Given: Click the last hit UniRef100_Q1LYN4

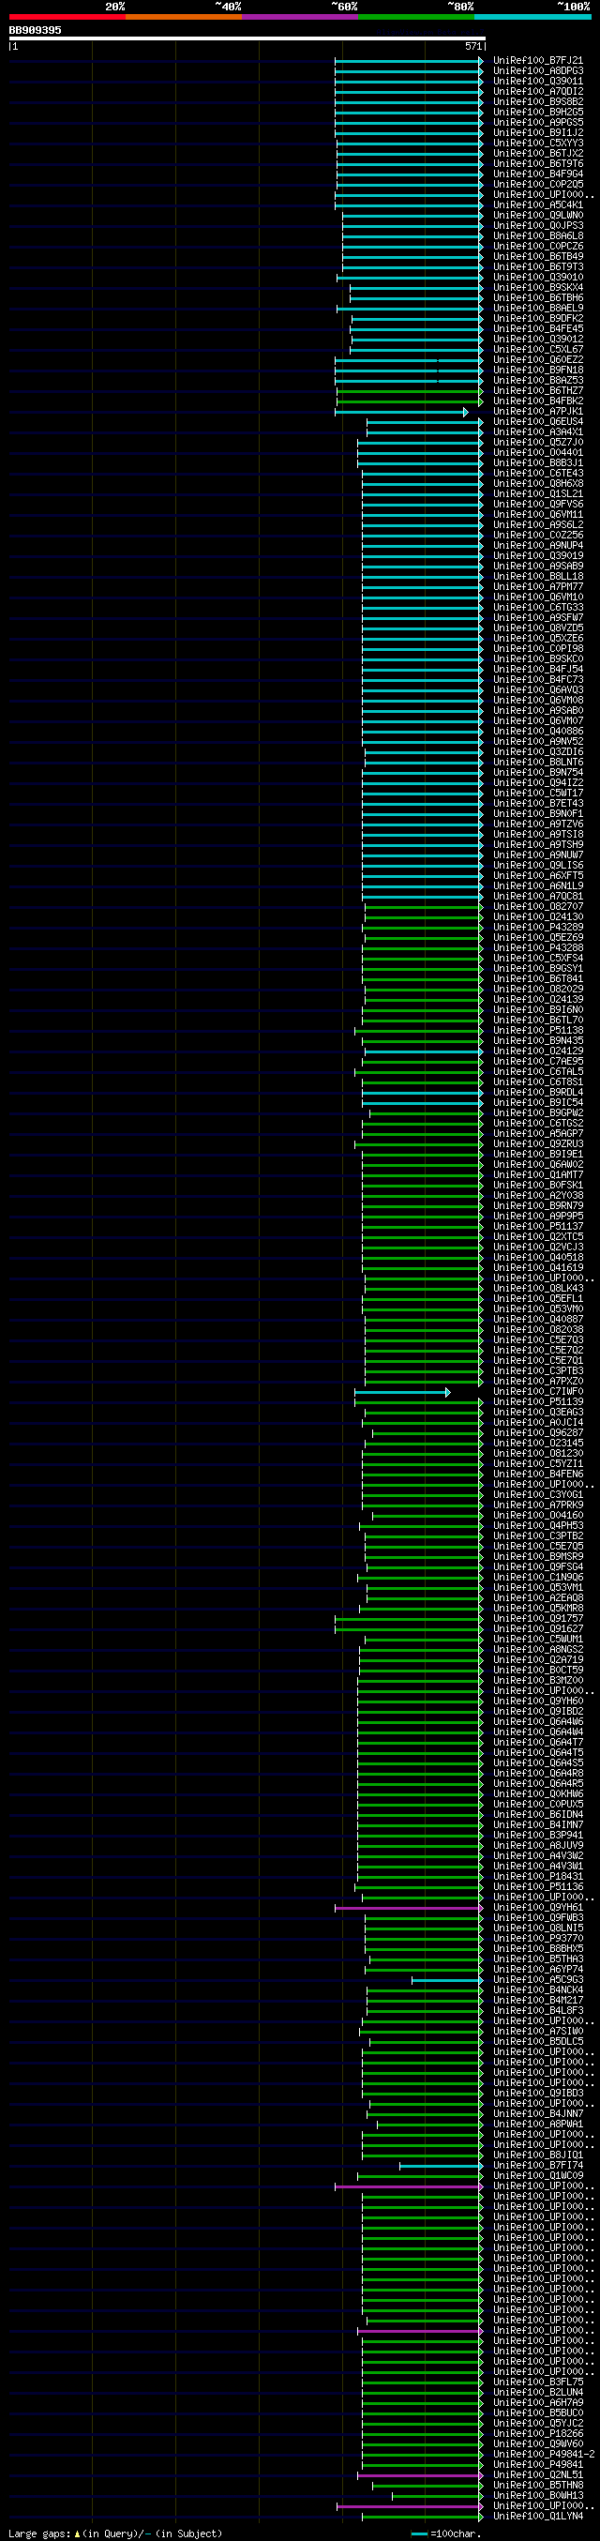Looking at the screenshot, I should click(538, 2517).
